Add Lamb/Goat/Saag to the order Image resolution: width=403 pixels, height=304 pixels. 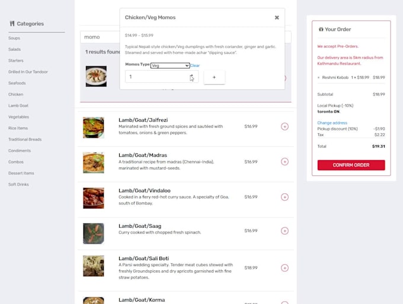pos(284,231)
